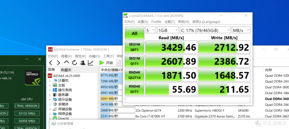Expand the 操作系统 tree node

click(50, 90)
